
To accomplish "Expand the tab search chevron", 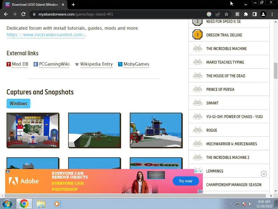I will pos(245,5).
